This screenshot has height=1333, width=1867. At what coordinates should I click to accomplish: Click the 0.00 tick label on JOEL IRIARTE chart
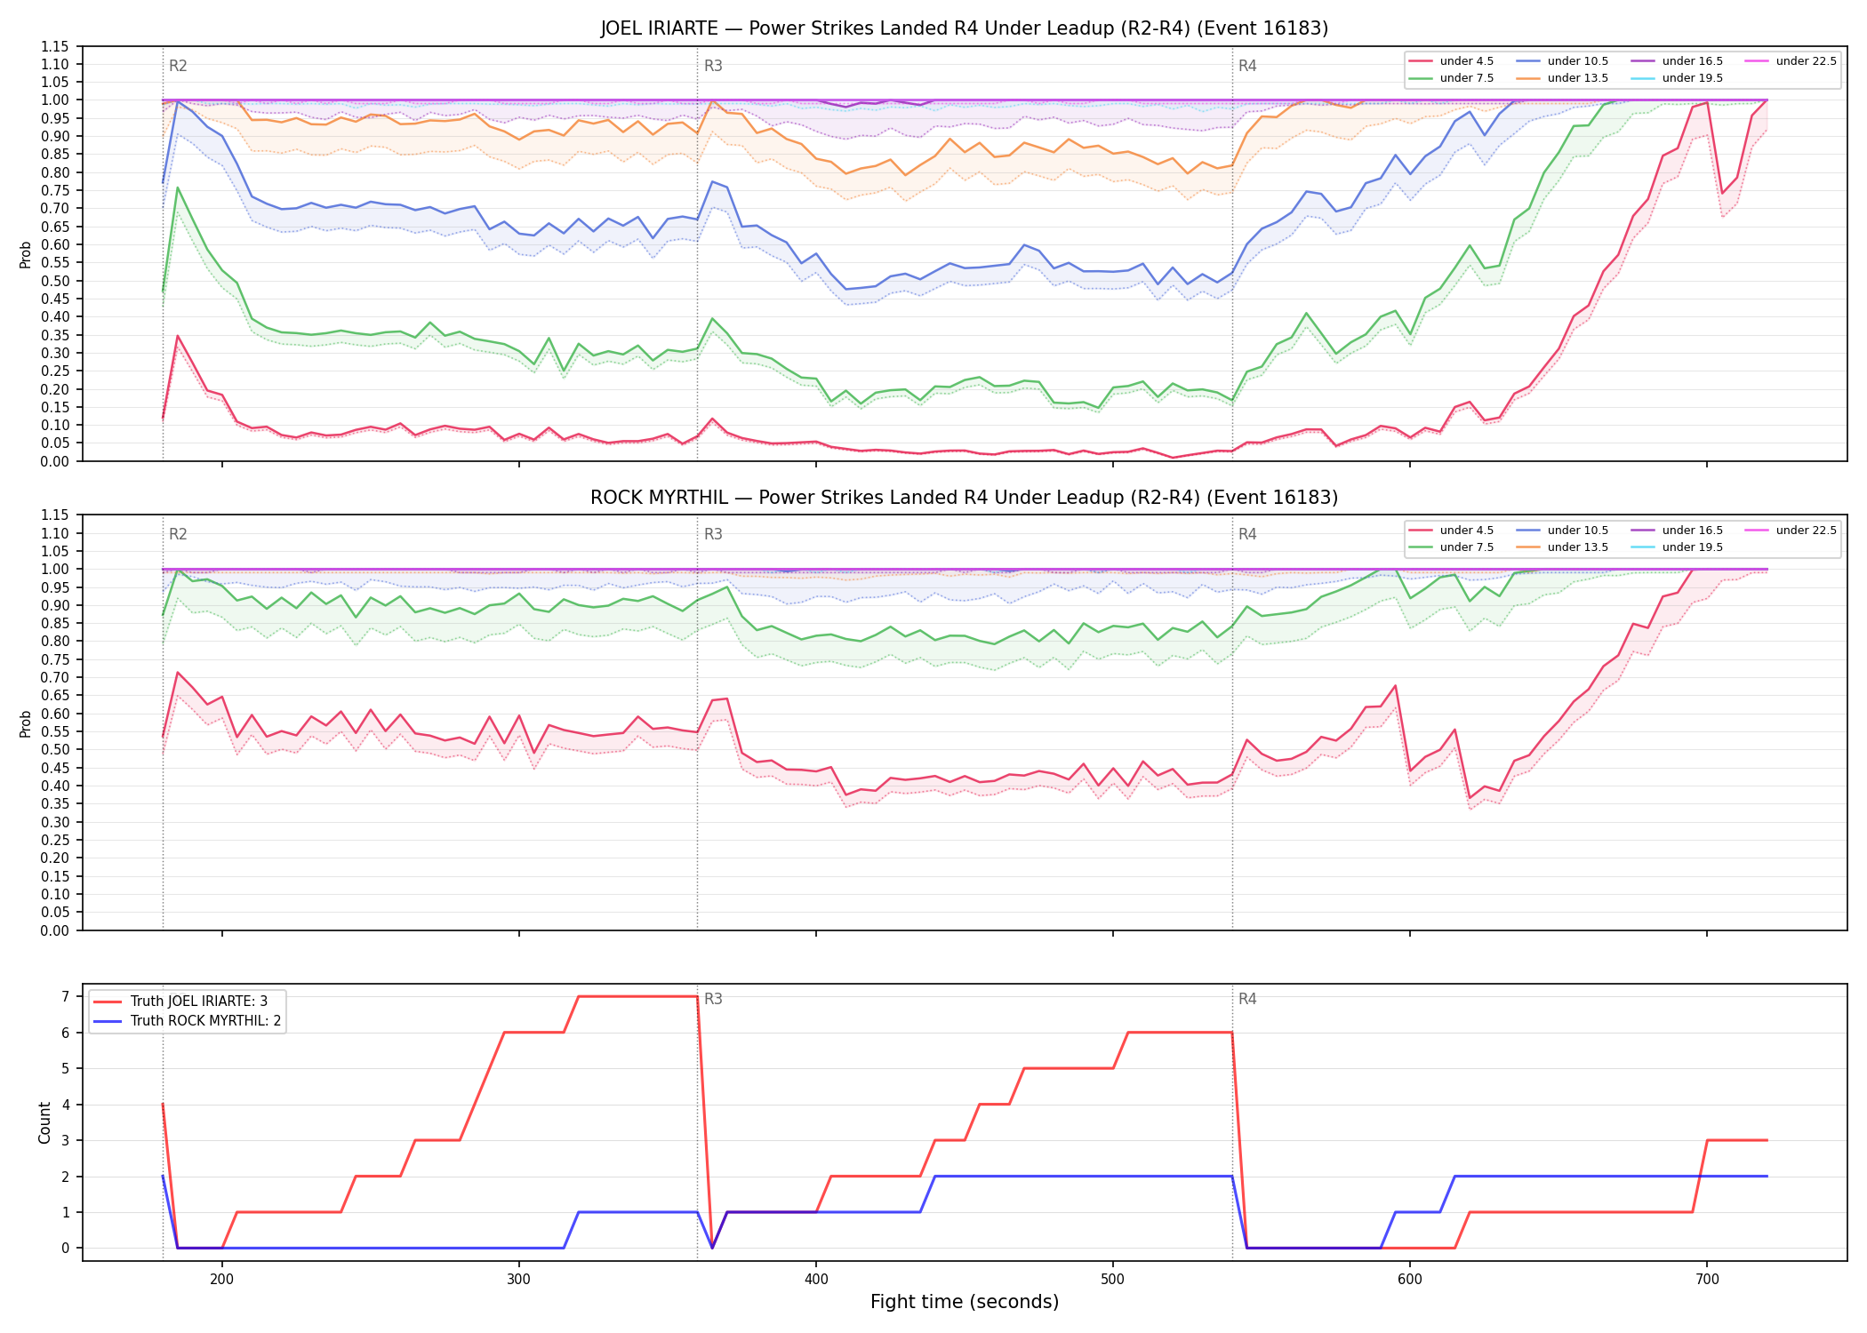click(55, 461)
